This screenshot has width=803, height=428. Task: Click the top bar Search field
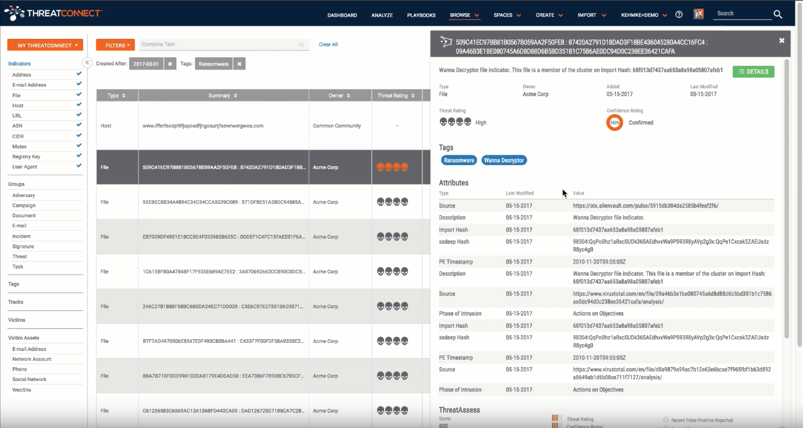742,14
